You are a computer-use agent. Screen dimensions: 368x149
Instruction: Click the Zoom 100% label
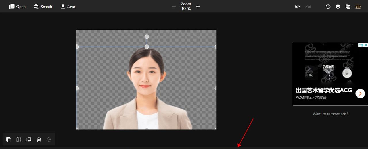pos(186,6)
